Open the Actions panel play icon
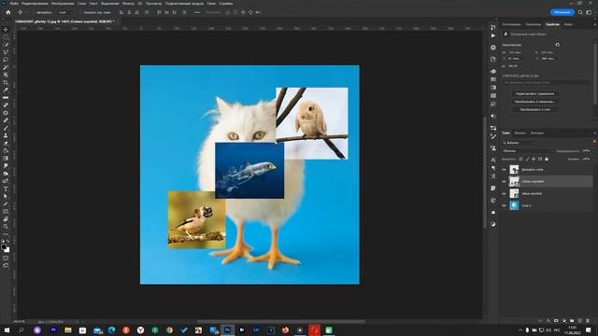 pos(493,35)
